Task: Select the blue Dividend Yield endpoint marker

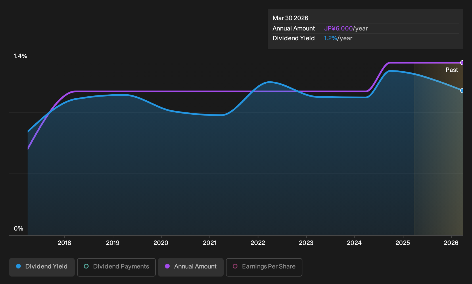Action: click(x=462, y=91)
